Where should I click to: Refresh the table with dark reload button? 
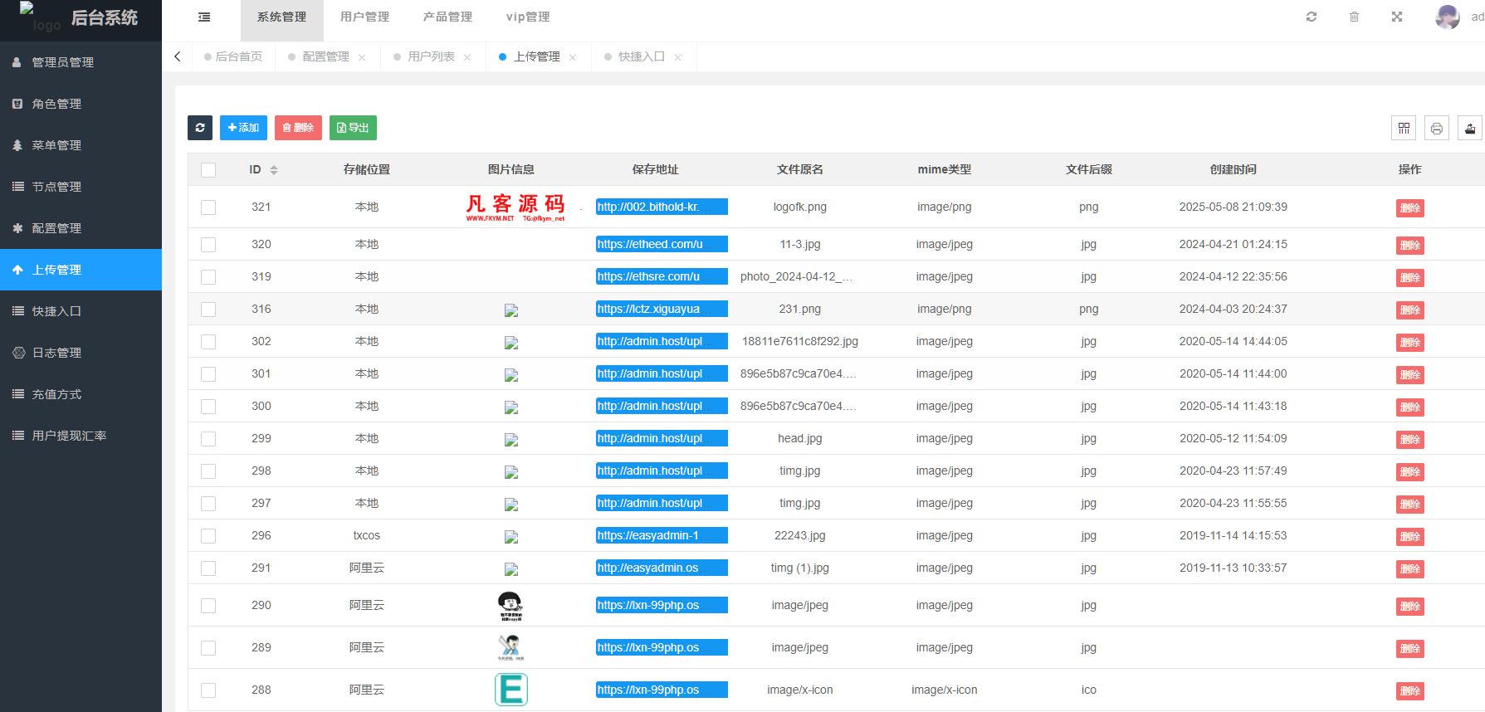[x=200, y=128]
